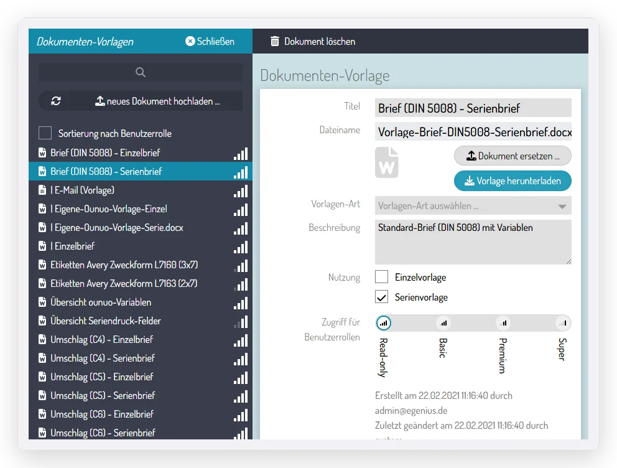Click role bars icon for Übersicht ounuo-Variablen
This screenshot has width=617, height=468.
tap(241, 303)
